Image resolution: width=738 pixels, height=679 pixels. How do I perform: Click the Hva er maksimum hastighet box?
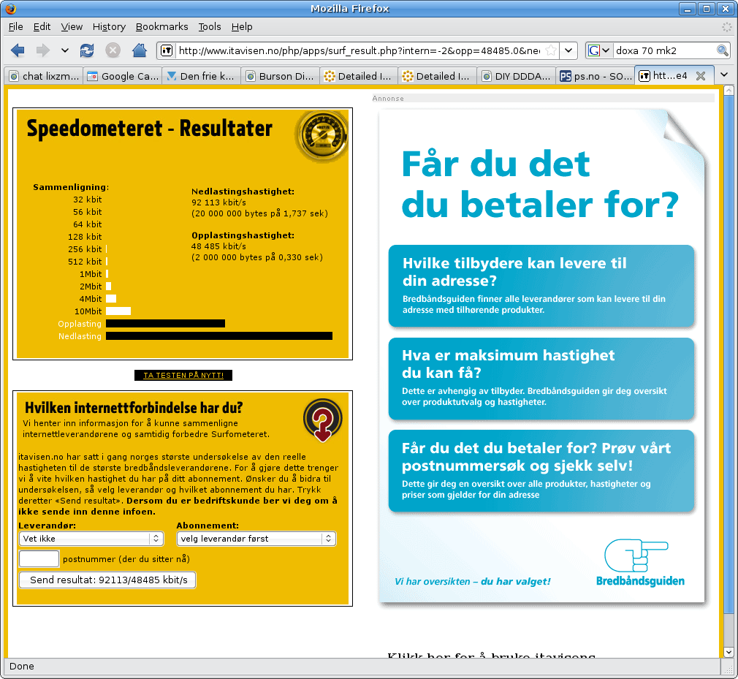[x=541, y=378]
